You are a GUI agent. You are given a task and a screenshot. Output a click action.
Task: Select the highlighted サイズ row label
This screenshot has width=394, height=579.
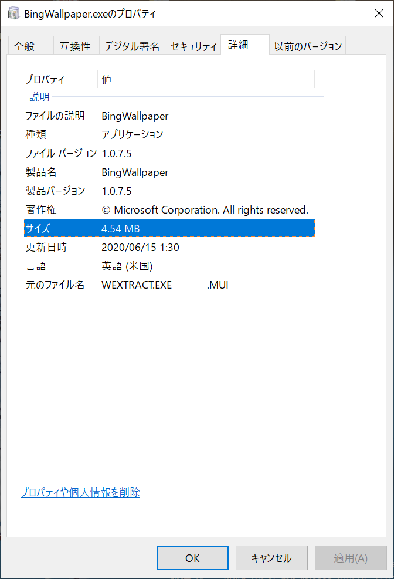click(x=38, y=228)
